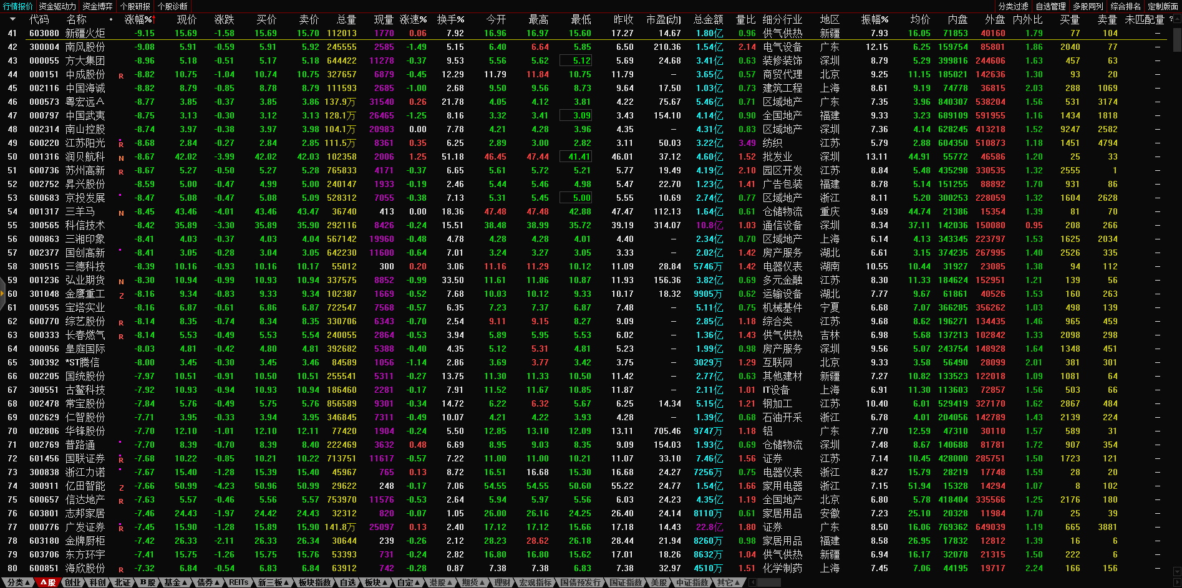This screenshot has height=588, width=1182.
Task: Click the N marker beside 润贝航科
Action: [x=121, y=158]
